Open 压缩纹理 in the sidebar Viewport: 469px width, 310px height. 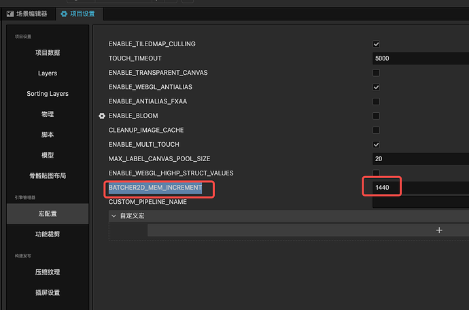48,272
